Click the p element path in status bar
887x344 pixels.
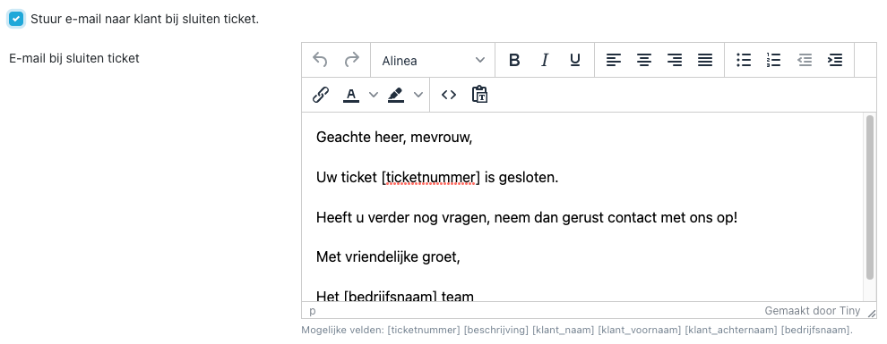(x=313, y=311)
